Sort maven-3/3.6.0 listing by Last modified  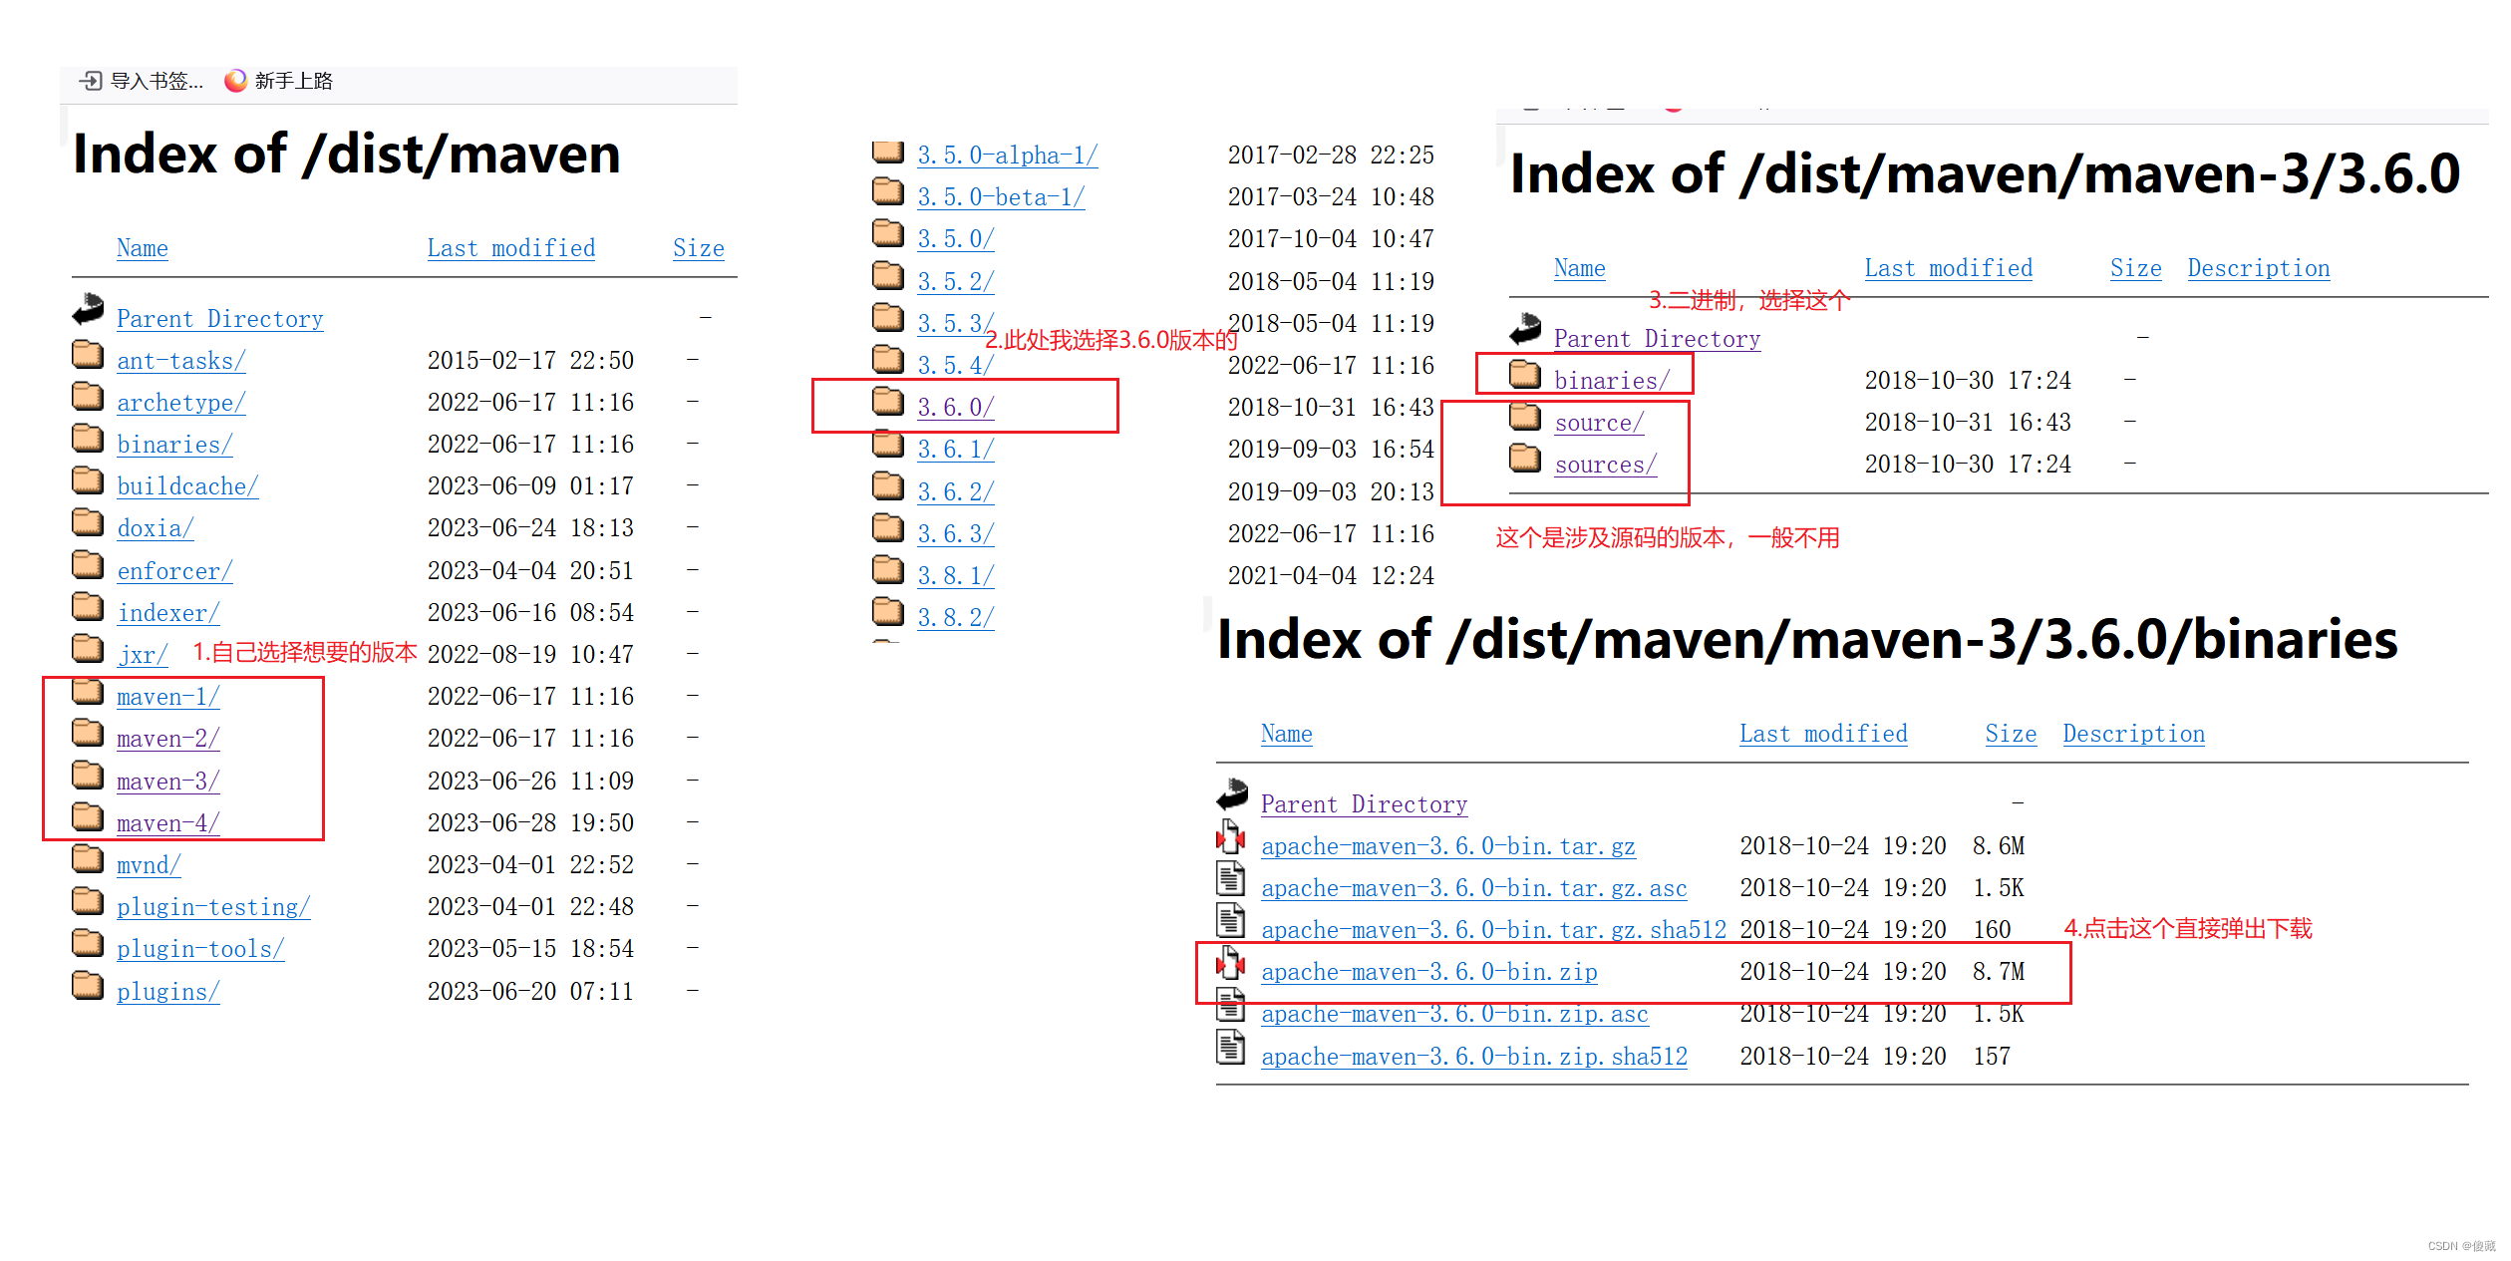1949,268
